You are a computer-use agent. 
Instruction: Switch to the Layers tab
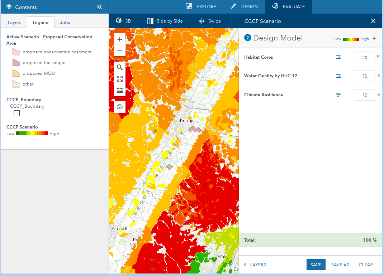click(15, 23)
